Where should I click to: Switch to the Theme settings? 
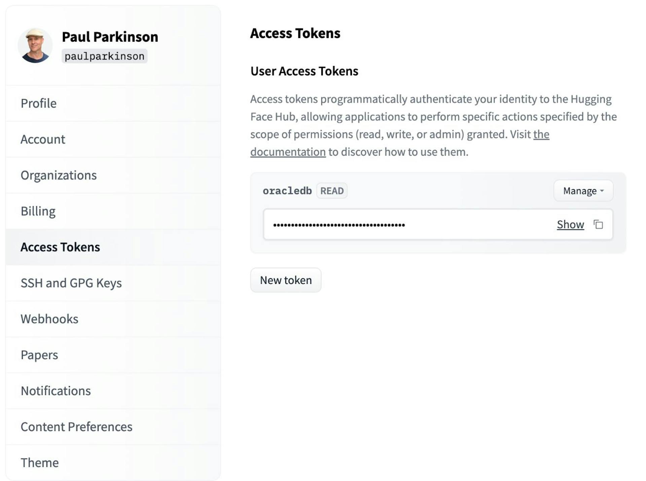tap(40, 463)
